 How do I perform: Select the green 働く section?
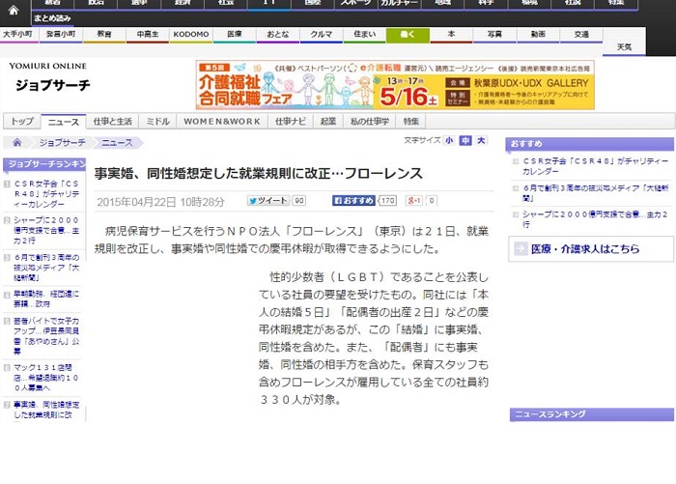(408, 34)
